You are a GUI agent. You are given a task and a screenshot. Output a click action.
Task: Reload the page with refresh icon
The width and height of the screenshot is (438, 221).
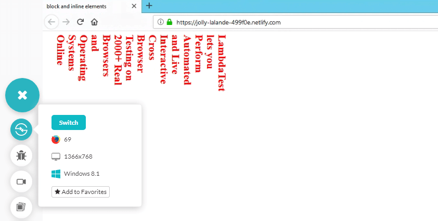(x=81, y=22)
